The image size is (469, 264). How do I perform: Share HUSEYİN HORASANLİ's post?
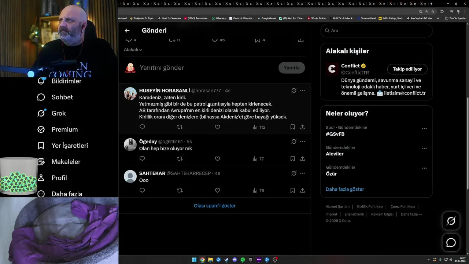(302, 127)
